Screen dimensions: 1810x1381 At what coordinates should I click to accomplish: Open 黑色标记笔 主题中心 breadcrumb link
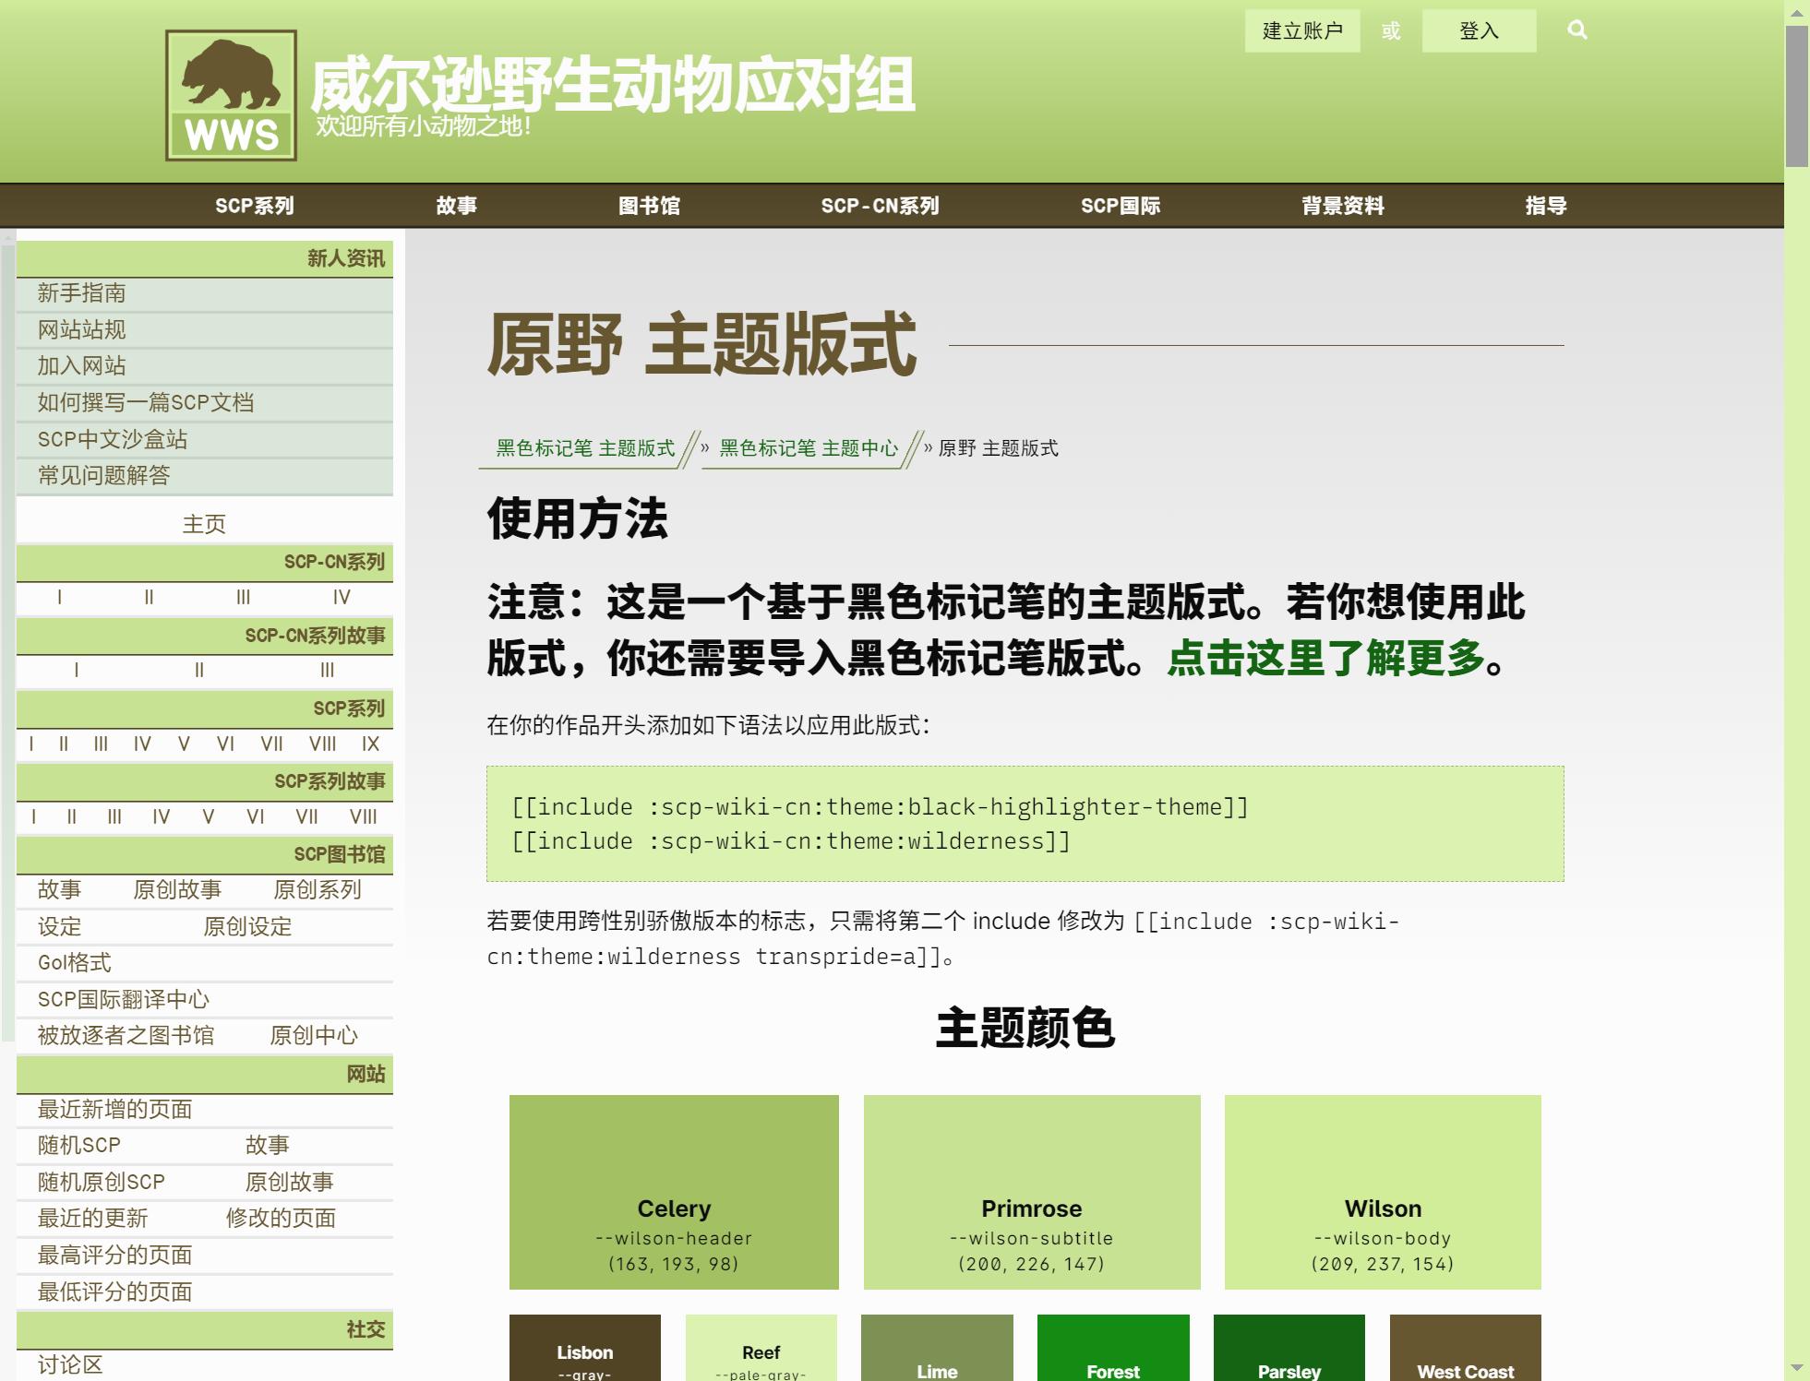click(x=808, y=448)
